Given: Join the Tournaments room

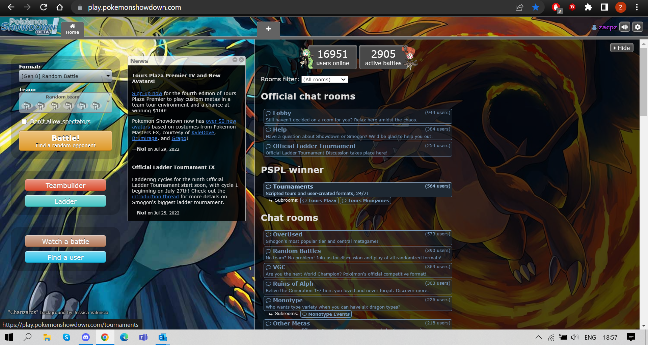Looking at the screenshot, I should point(358,190).
